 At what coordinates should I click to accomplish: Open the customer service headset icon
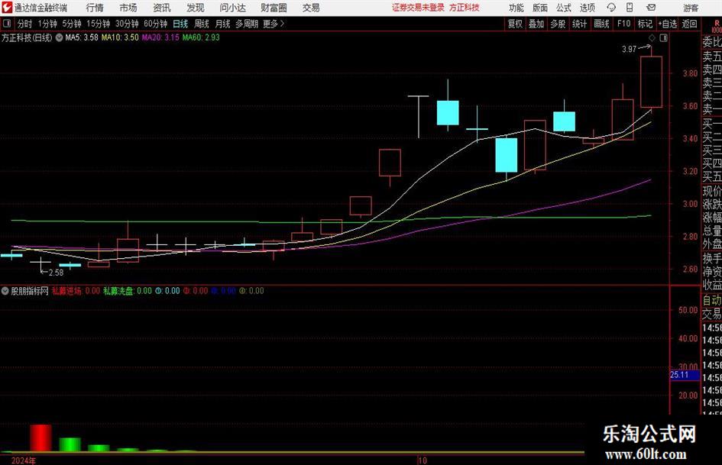point(611,8)
